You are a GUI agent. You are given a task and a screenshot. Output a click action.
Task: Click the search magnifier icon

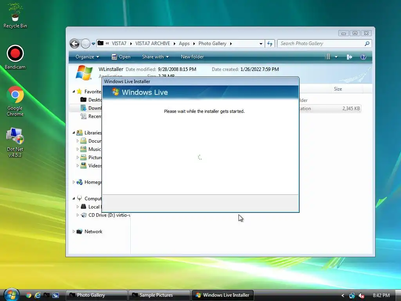367,44
